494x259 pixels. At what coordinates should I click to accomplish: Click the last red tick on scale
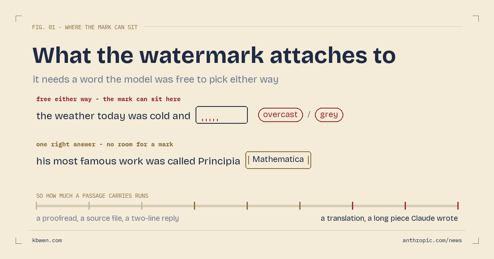tap(458, 206)
